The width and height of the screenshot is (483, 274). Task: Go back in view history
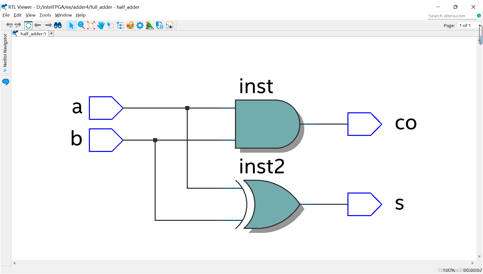pyautogui.click(x=9, y=25)
